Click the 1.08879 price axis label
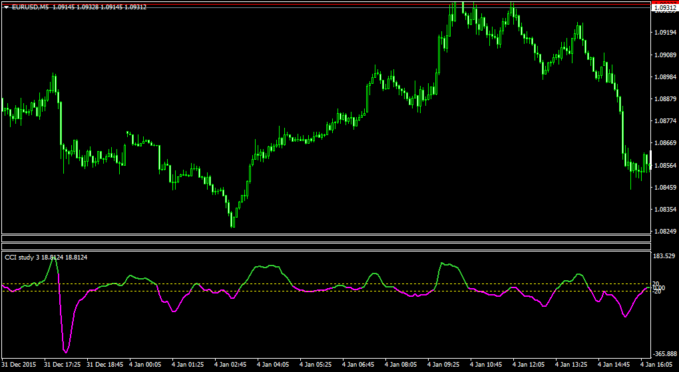The height and width of the screenshot is (372, 679). pos(666,99)
